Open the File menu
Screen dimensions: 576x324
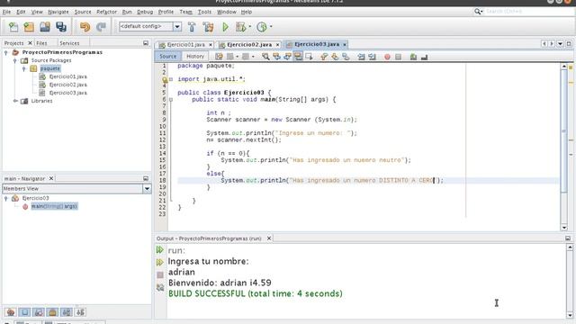click(6, 12)
